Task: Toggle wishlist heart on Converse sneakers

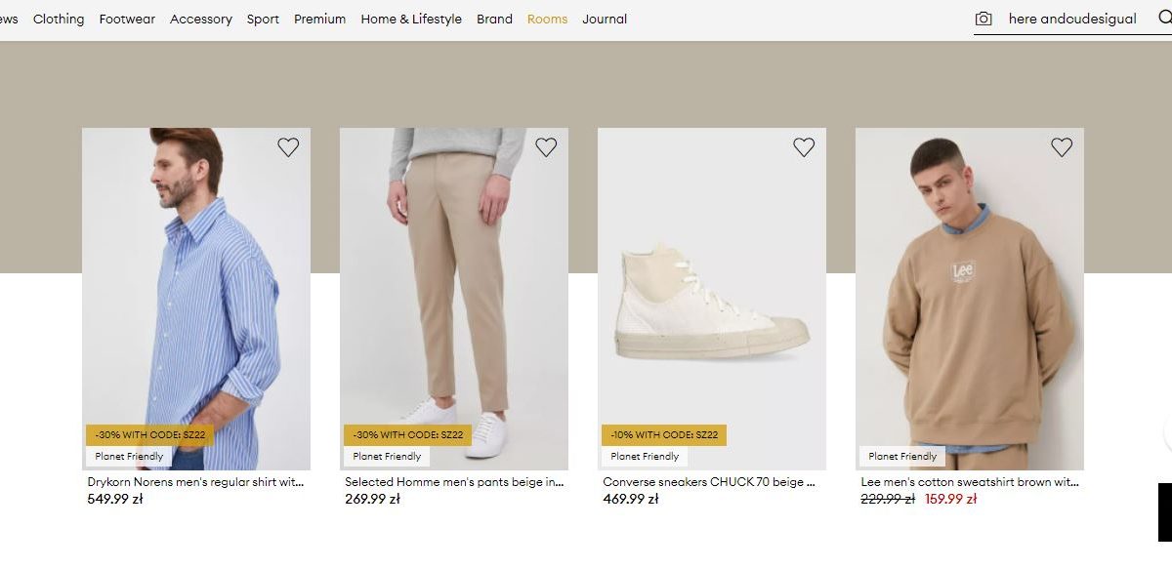Action: [804, 147]
